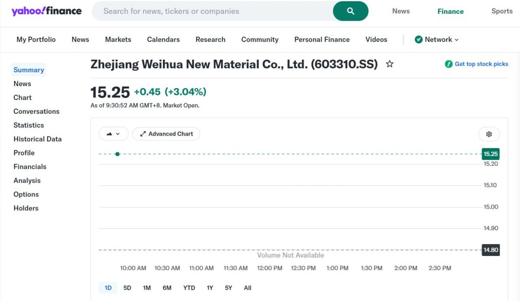This screenshot has height=301, width=520.
Task: Click the 'As of 9:30:52 AM' timestamp
Action: [145, 105]
